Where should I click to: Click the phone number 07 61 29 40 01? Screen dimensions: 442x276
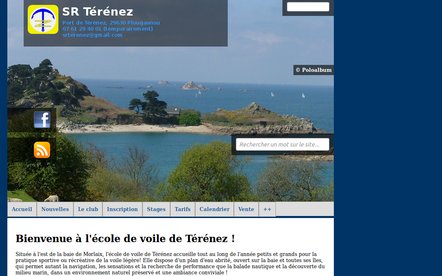pyautogui.click(x=107, y=29)
